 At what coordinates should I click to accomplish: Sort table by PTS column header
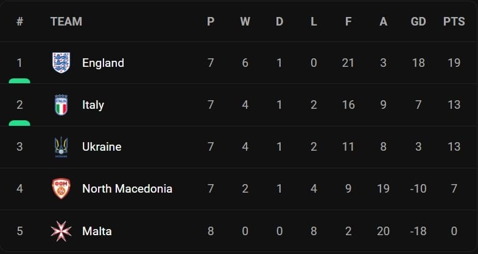click(x=454, y=22)
